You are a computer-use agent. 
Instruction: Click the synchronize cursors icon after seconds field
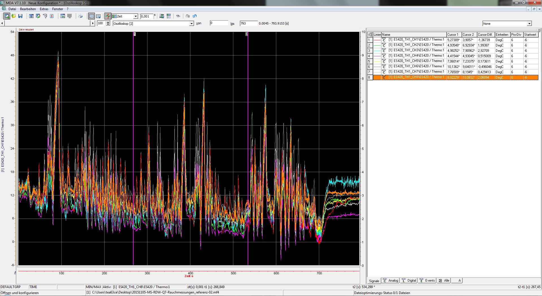pyautogui.click(x=162, y=16)
